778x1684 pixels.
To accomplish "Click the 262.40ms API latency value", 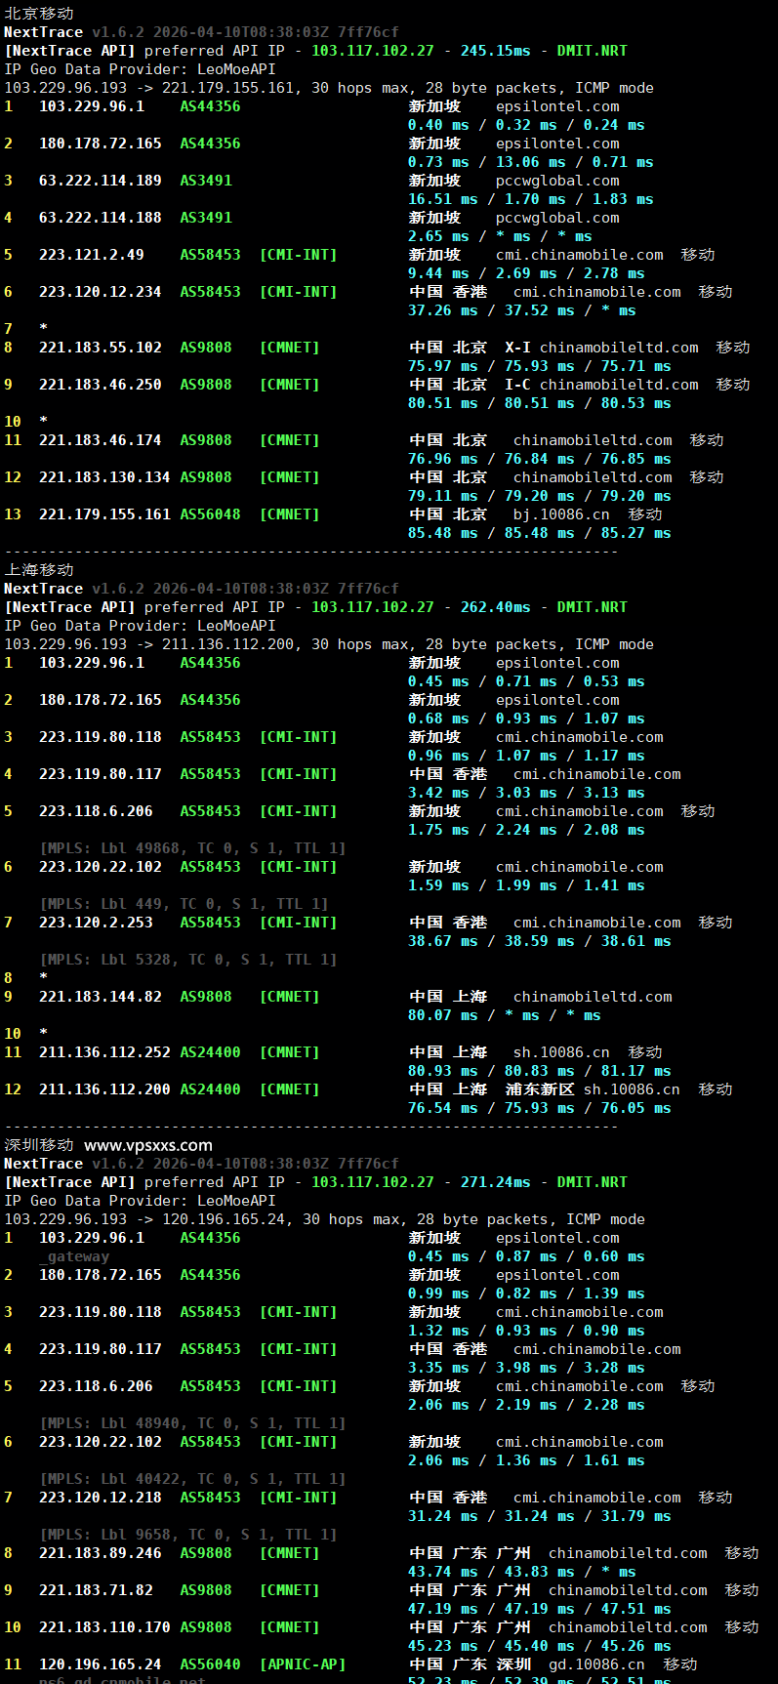I will (495, 607).
